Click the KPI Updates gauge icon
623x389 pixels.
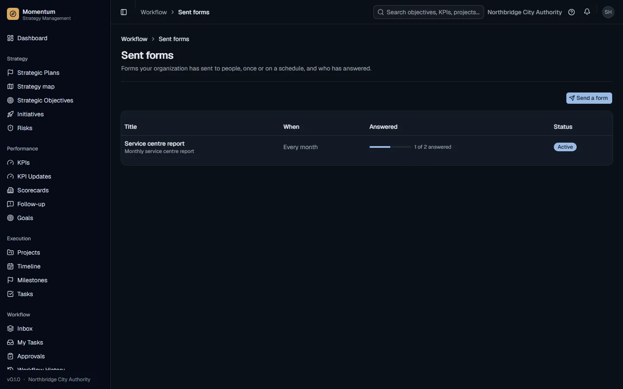pyautogui.click(x=10, y=176)
